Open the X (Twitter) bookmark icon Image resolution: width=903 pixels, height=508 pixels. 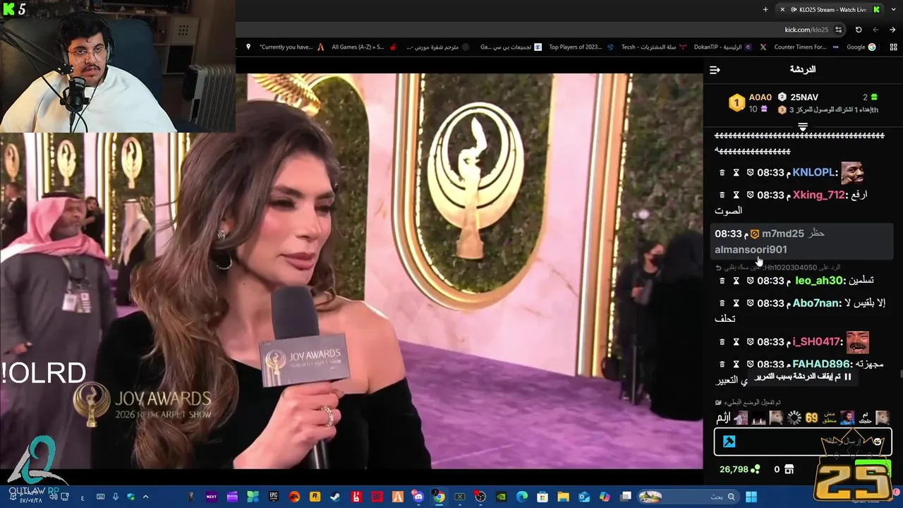click(763, 47)
